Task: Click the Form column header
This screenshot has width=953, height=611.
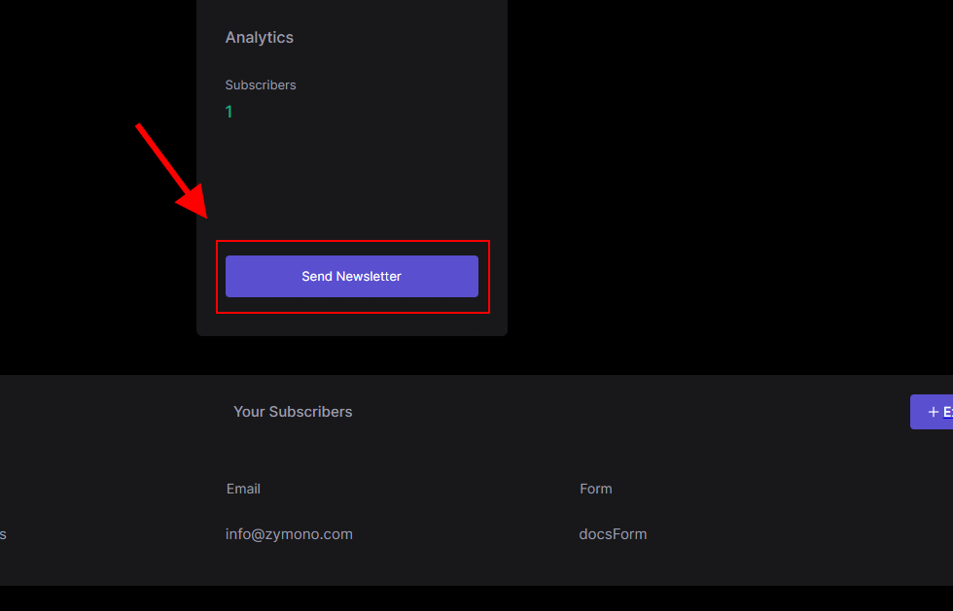Action: point(595,489)
